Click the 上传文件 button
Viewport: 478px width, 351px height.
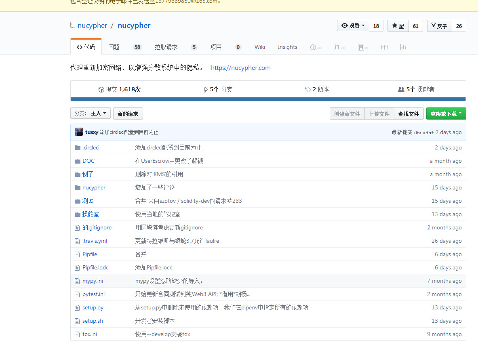click(x=379, y=113)
